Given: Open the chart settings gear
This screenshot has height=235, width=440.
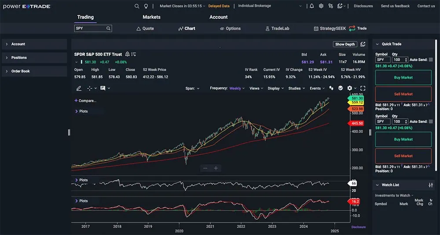Looking at the screenshot, I should click(x=350, y=88).
